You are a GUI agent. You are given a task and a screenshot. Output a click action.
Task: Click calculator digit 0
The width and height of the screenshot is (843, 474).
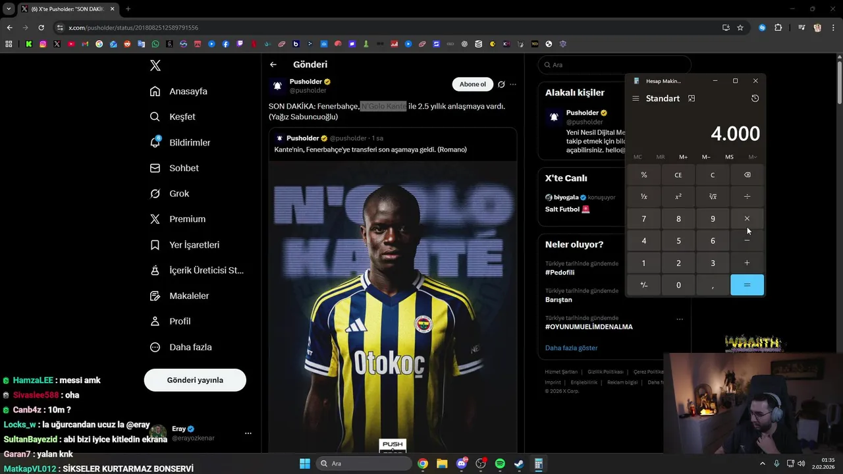(678, 285)
